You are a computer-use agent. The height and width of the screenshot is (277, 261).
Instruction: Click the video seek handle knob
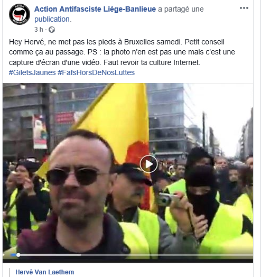point(18,255)
